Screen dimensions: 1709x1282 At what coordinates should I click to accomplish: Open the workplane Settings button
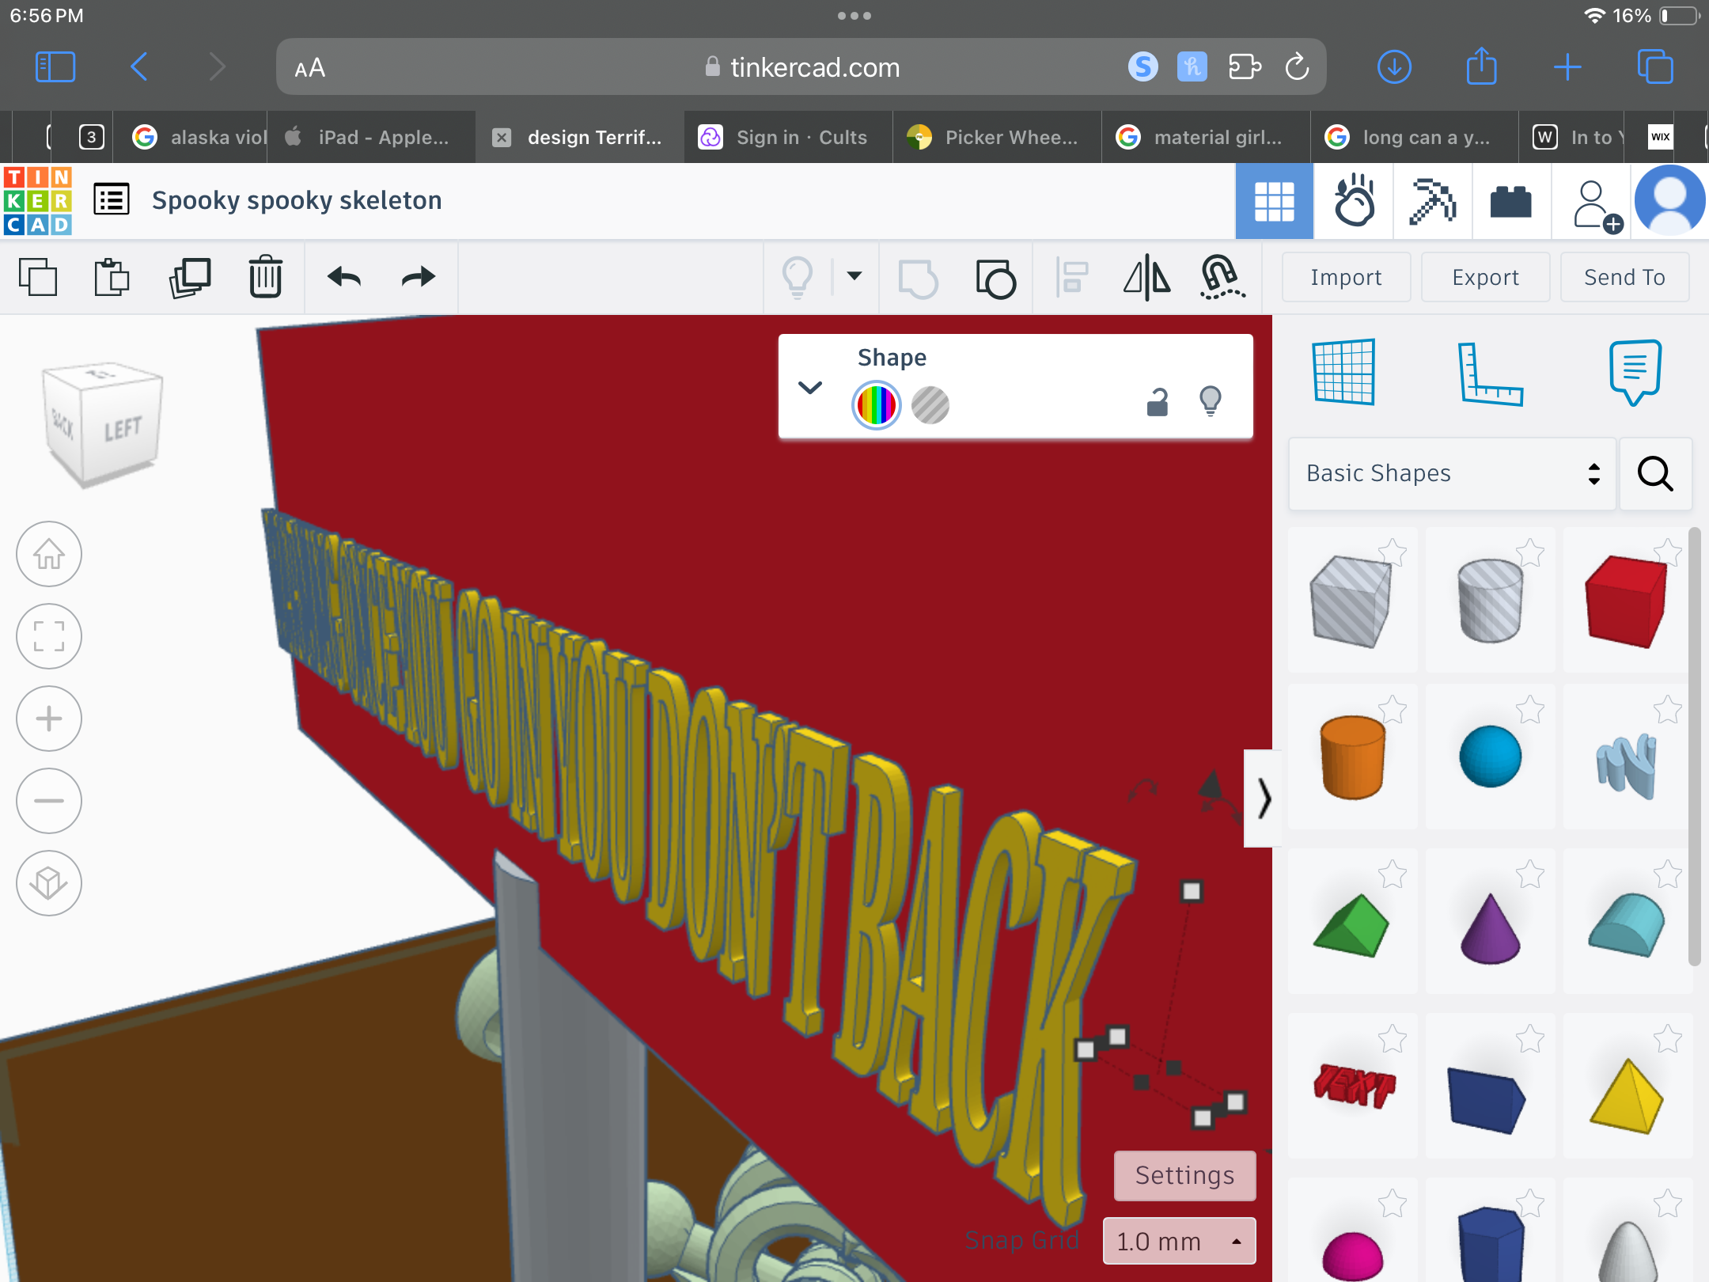click(x=1184, y=1175)
